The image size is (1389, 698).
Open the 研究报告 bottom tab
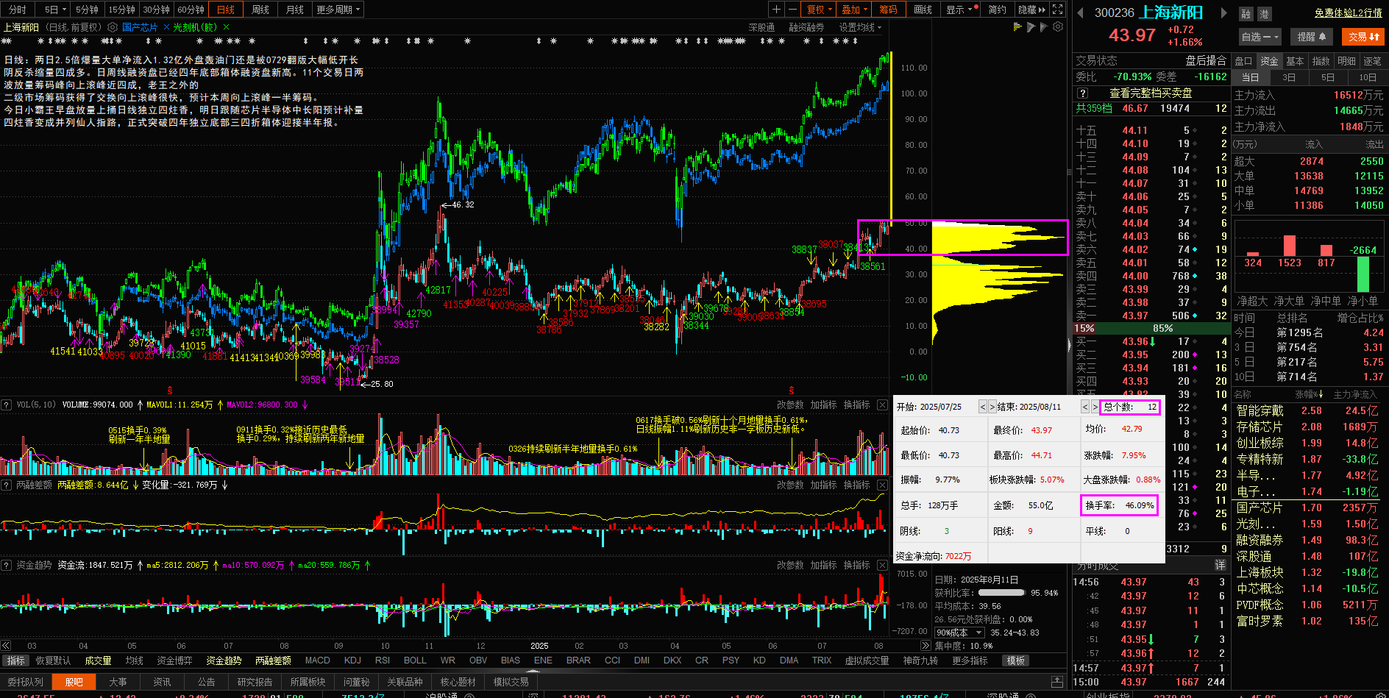tap(255, 682)
